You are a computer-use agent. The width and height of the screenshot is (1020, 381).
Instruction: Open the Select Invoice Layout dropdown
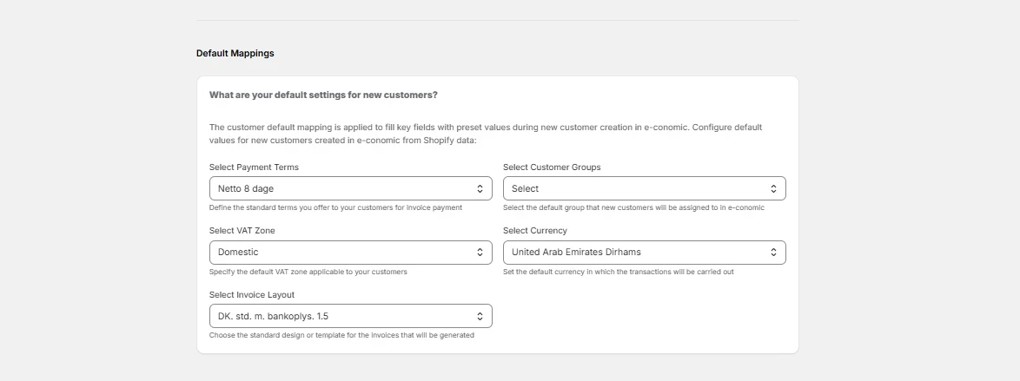point(351,316)
